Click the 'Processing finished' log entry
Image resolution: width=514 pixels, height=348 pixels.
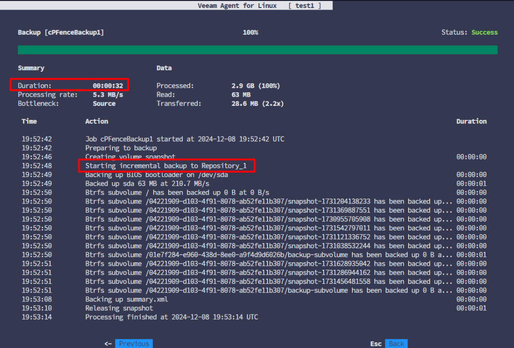pyautogui.click(x=171, y=317)
